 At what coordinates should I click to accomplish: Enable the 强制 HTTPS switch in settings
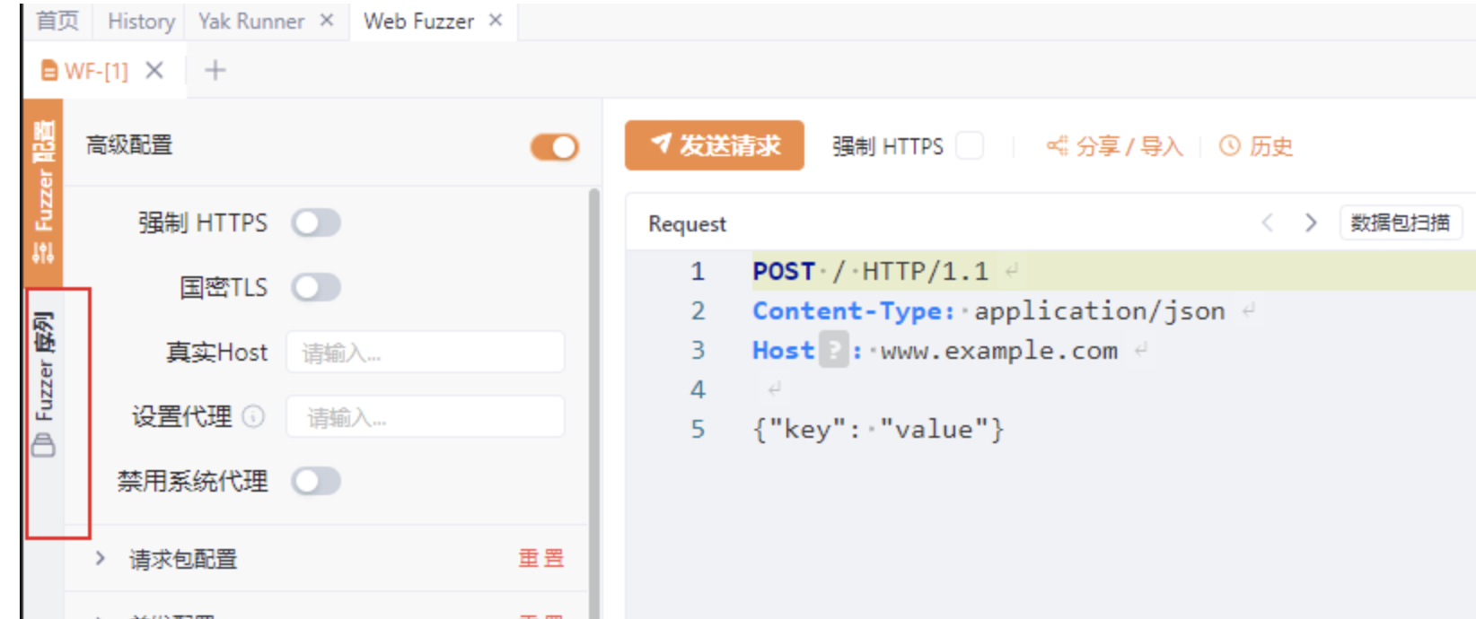tap(316, 222)
